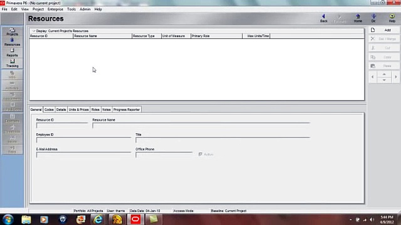Go Back using the navigation arrow
The height and width of the screenshot is (225, 401).
pos(324,18)
